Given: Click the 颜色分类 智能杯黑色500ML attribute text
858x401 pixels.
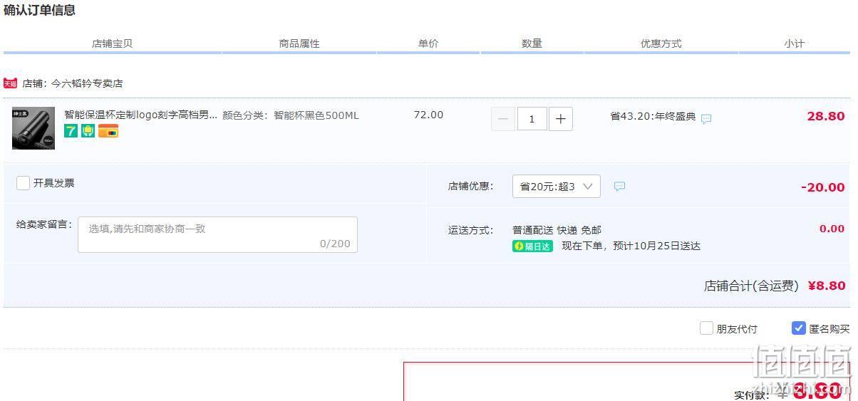Looking at the screenshot, I should (291, 115).
